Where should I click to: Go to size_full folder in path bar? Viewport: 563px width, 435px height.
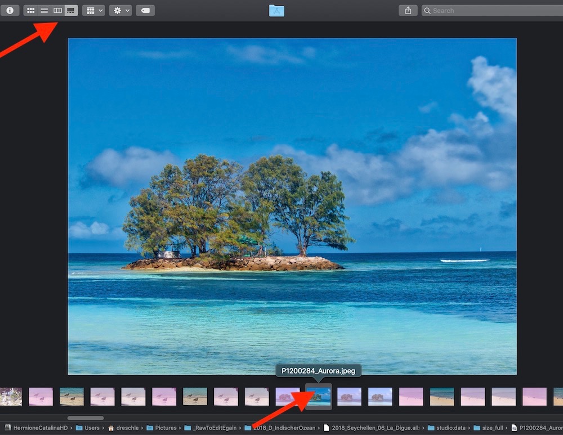(488, 428)
